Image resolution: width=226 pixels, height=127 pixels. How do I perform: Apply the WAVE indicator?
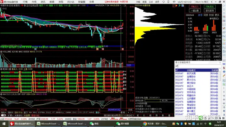(92, 113)
